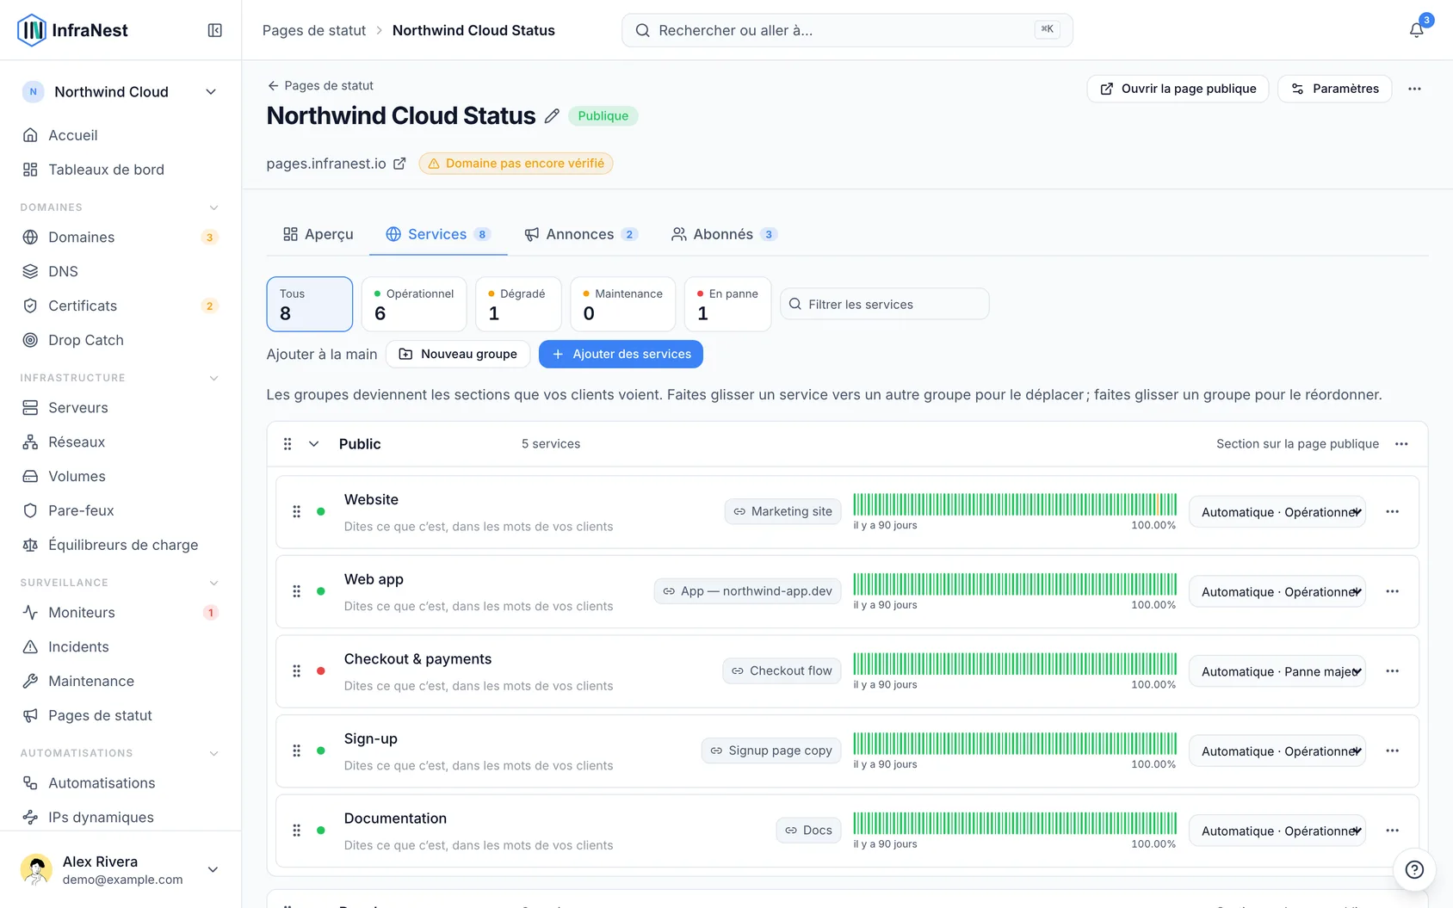1453x908 pixels.
Task: Create a Nouveau groupe
Action: (458, 355)
